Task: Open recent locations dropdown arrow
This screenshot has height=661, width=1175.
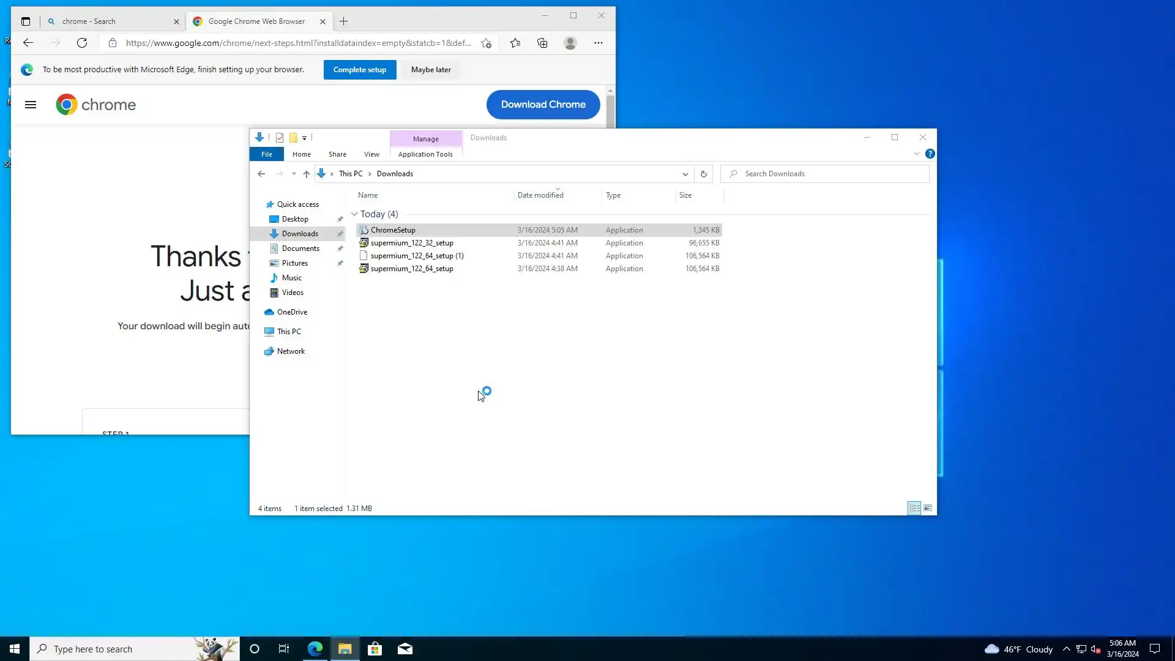Action: pyautogui.click(x=294, y=174)
